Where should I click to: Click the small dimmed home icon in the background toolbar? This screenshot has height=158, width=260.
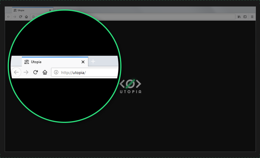click(x=26, y=17)
